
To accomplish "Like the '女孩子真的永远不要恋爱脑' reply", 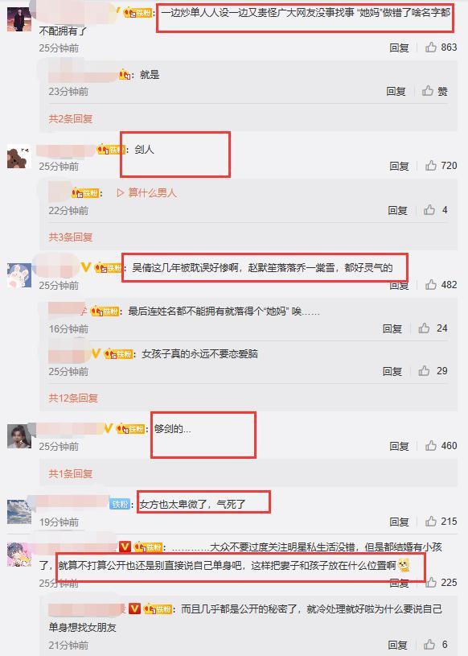I will point(424,371).
